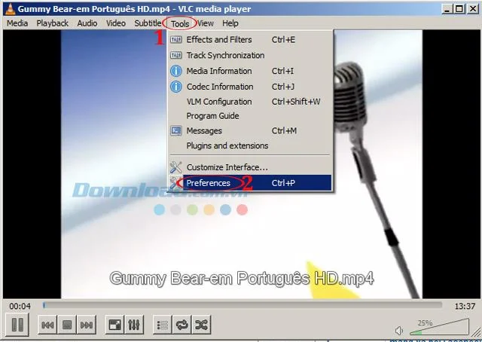Choose Effects and Filters

[x=250, y=40]
